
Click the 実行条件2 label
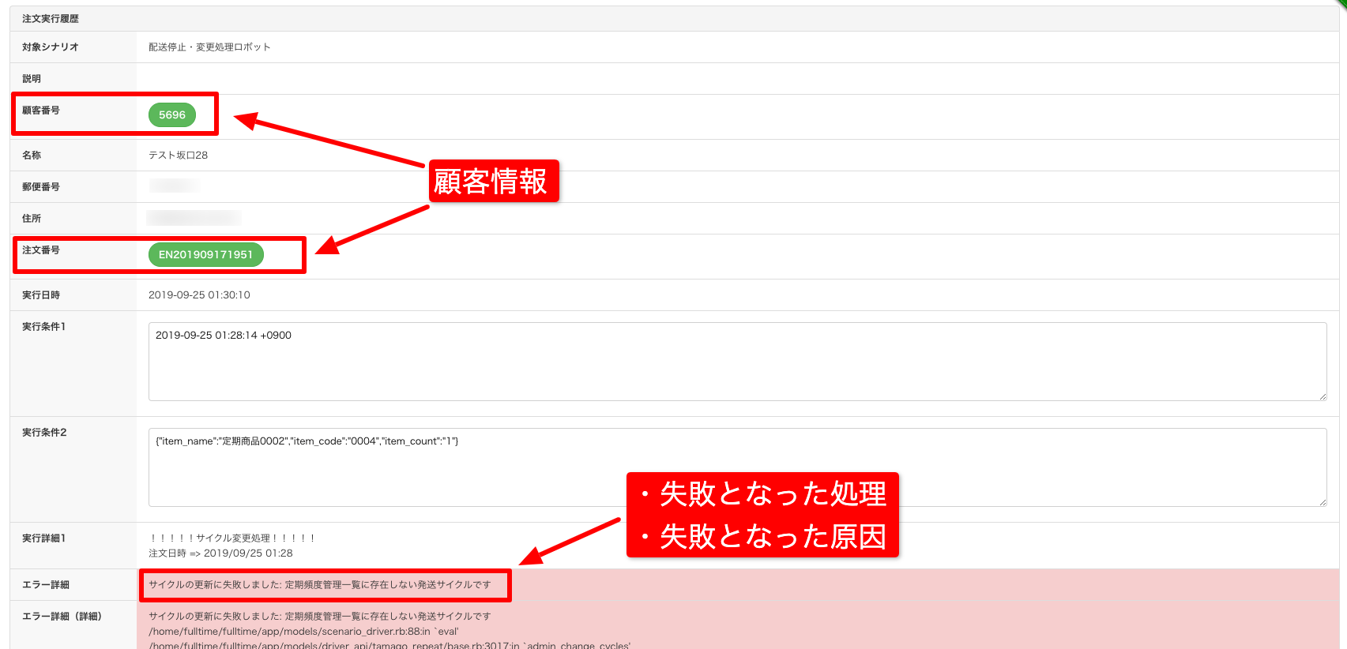pyautogui.click(x=44, y=432)
